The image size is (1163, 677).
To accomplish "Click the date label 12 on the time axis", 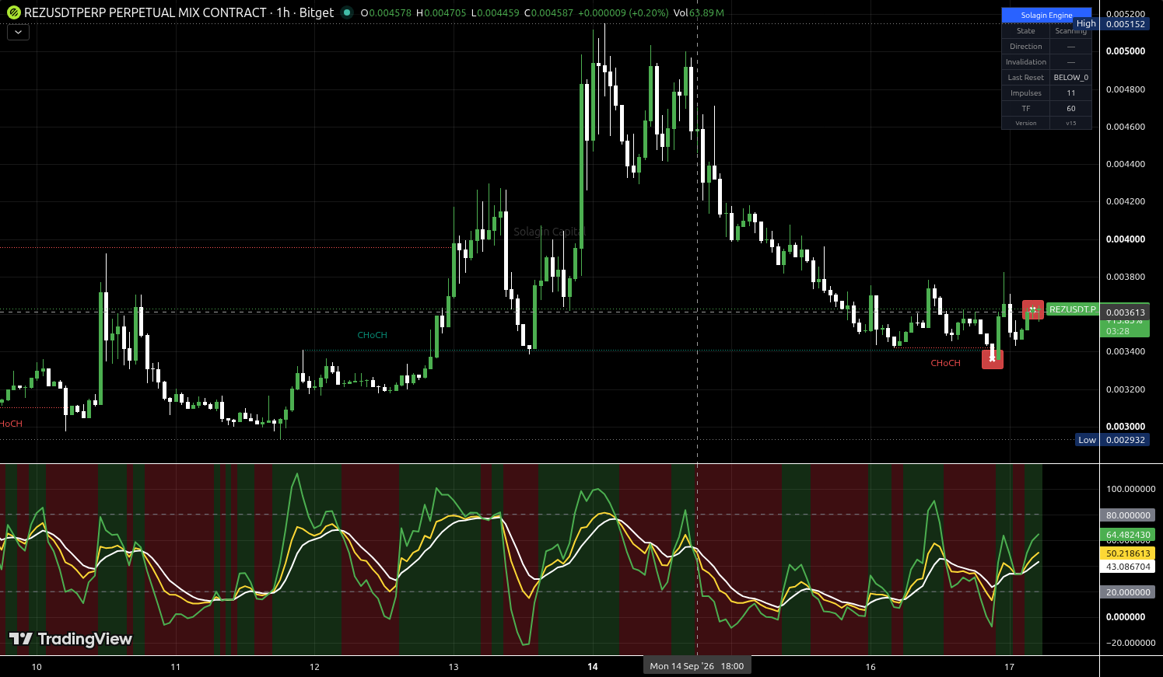I will click(x=314, y=667).
